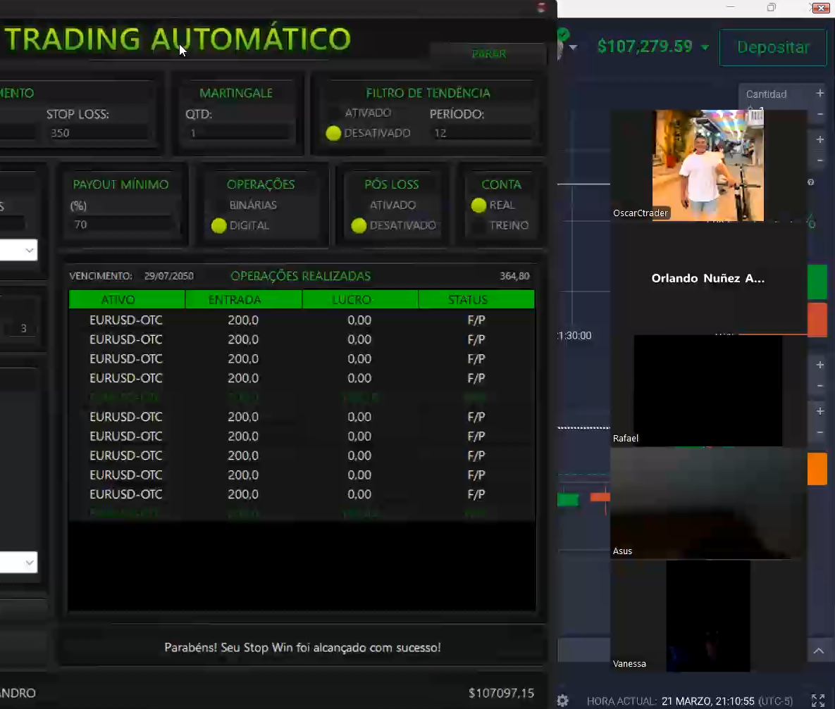Screen dimensions: 835x709
Task: Select DESATIVADO under Filtro de Tendência
Action: coord(369,133)
